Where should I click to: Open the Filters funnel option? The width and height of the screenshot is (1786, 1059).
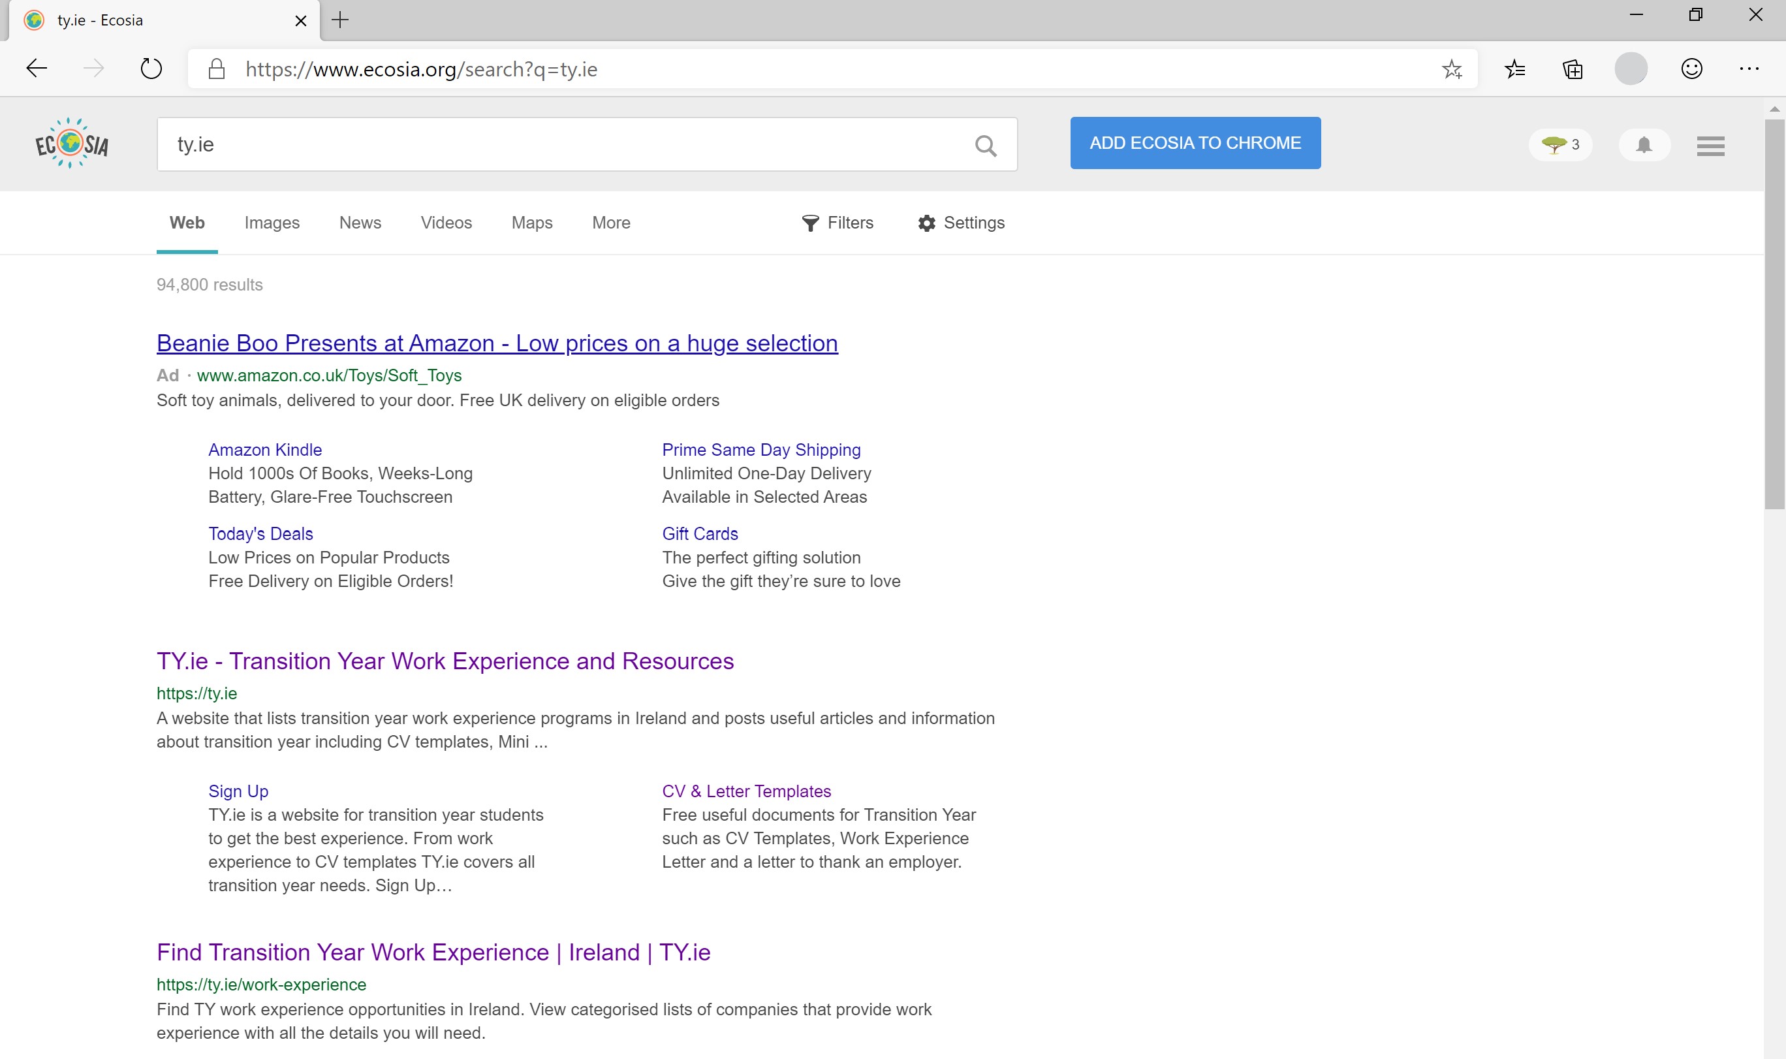click(838, 223)
